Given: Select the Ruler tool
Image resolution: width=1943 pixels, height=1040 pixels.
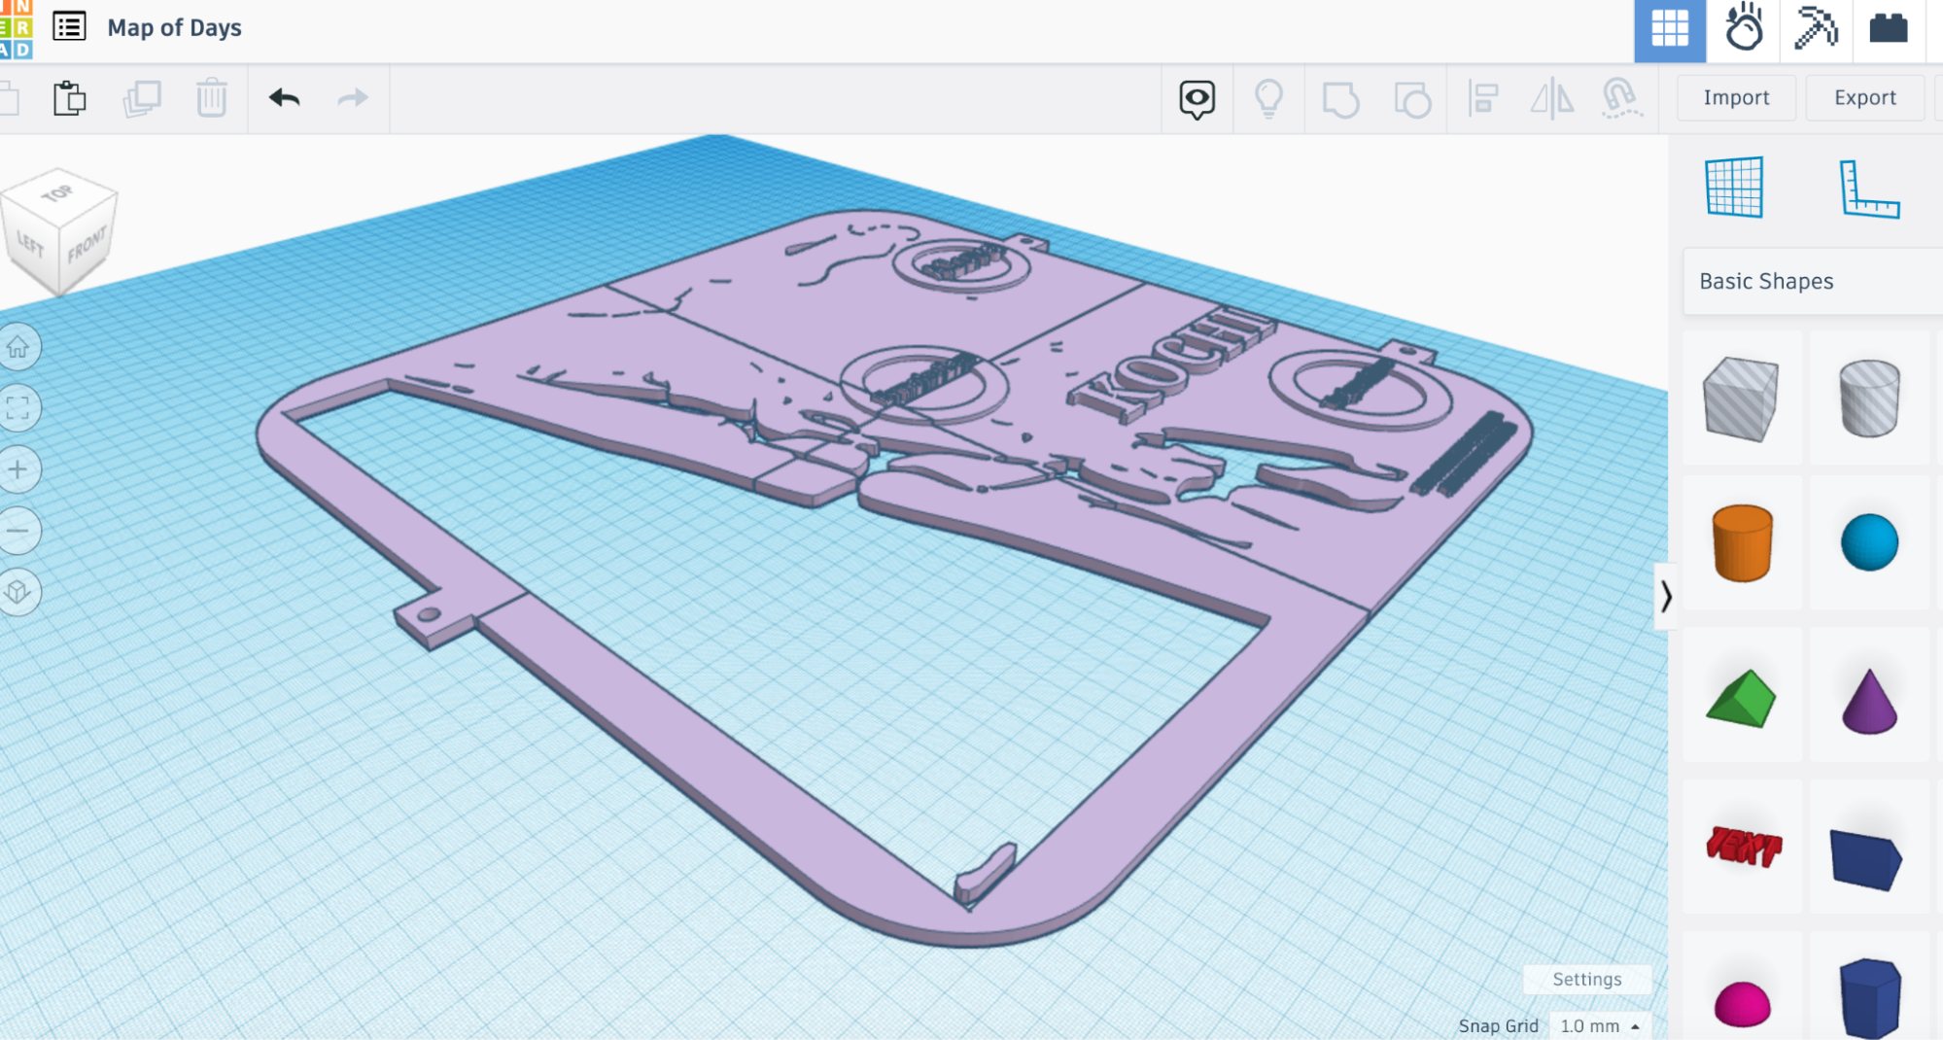Looking at the screenshot, I should coord(1868,189).
